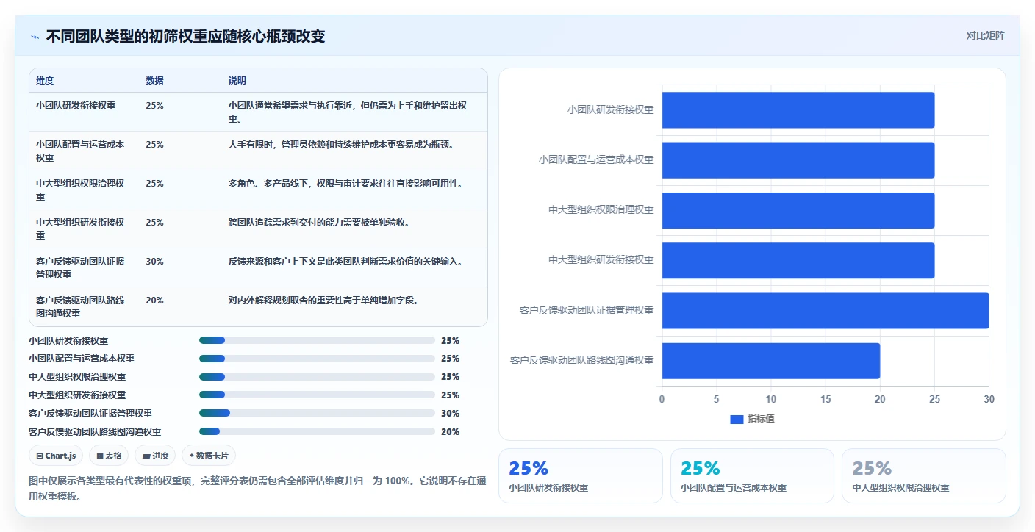1035x532 pixels.
Task: Click the chart bar for 中大型组织研发衔接权重
Action: tap(798, 260)
